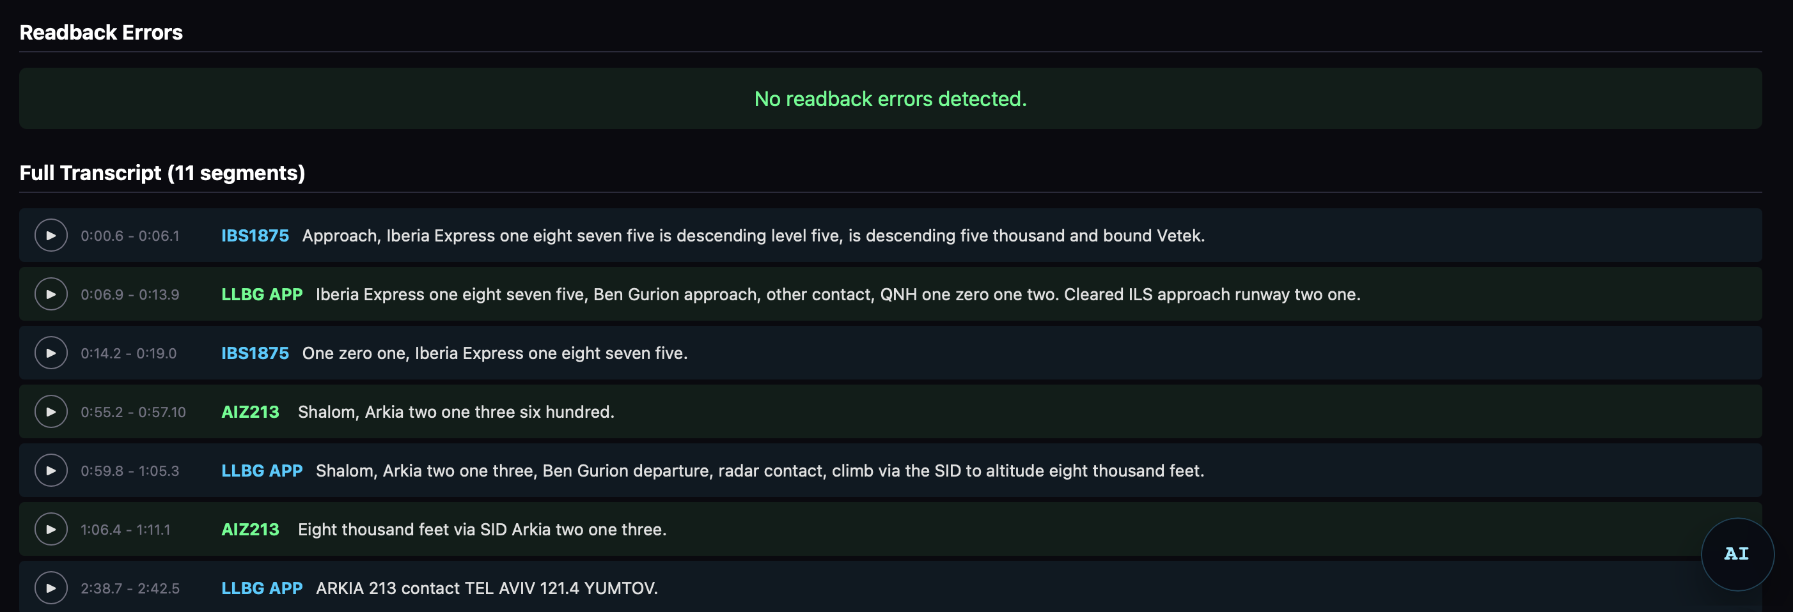1793x612 pixels.
Task: Click the 0:00.6 - 0:06.1 timestamp
Action: 130,236
